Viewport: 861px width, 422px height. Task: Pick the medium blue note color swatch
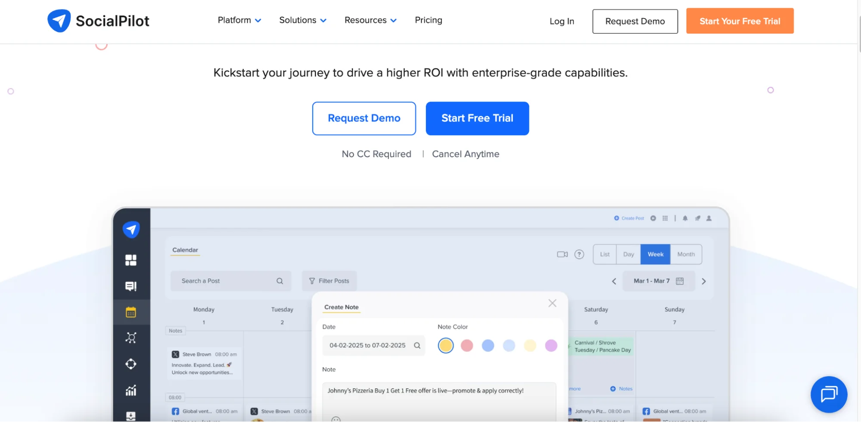pos(488,345)
